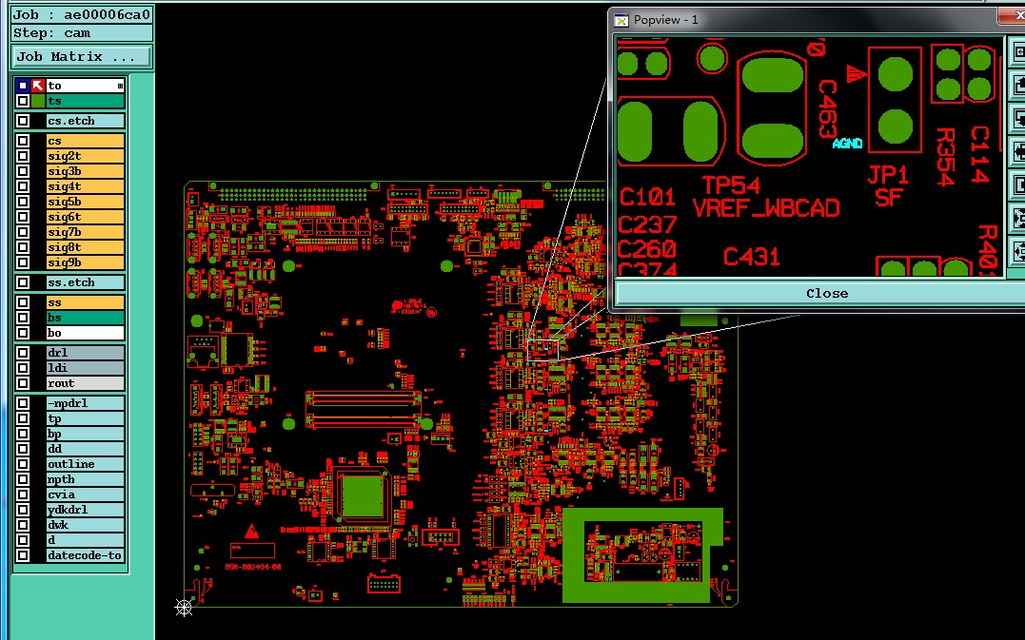Check the sig5b layer box

23,202
